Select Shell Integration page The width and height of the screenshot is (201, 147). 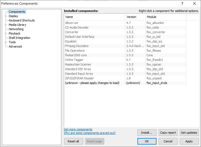pos(20,38)
